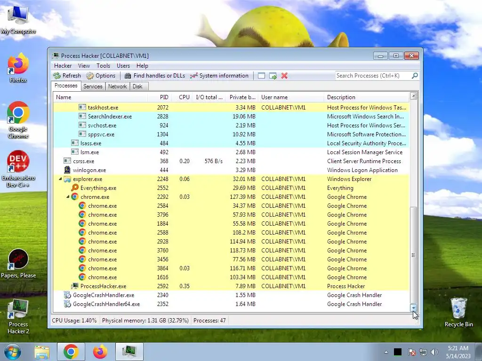Viewport: 482px width, 361px height.
Task: Click the ProcessHacker.exe process icon
Action: pyautogui.click(x=75, y=286)
